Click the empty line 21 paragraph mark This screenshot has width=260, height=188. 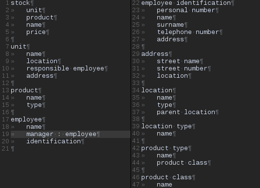click(x=13, y=149)
